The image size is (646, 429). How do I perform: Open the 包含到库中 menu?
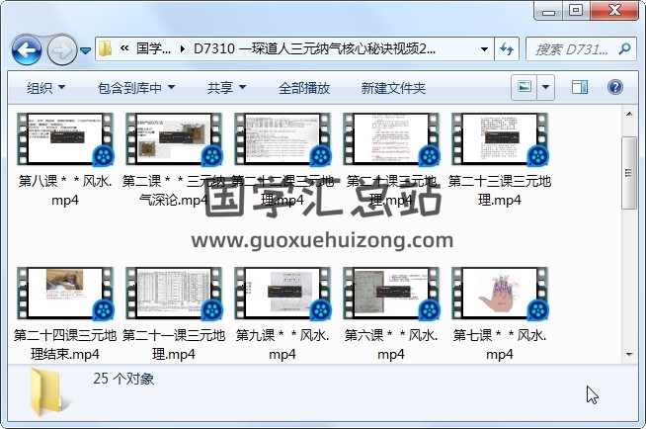click(x=136, y=88)
